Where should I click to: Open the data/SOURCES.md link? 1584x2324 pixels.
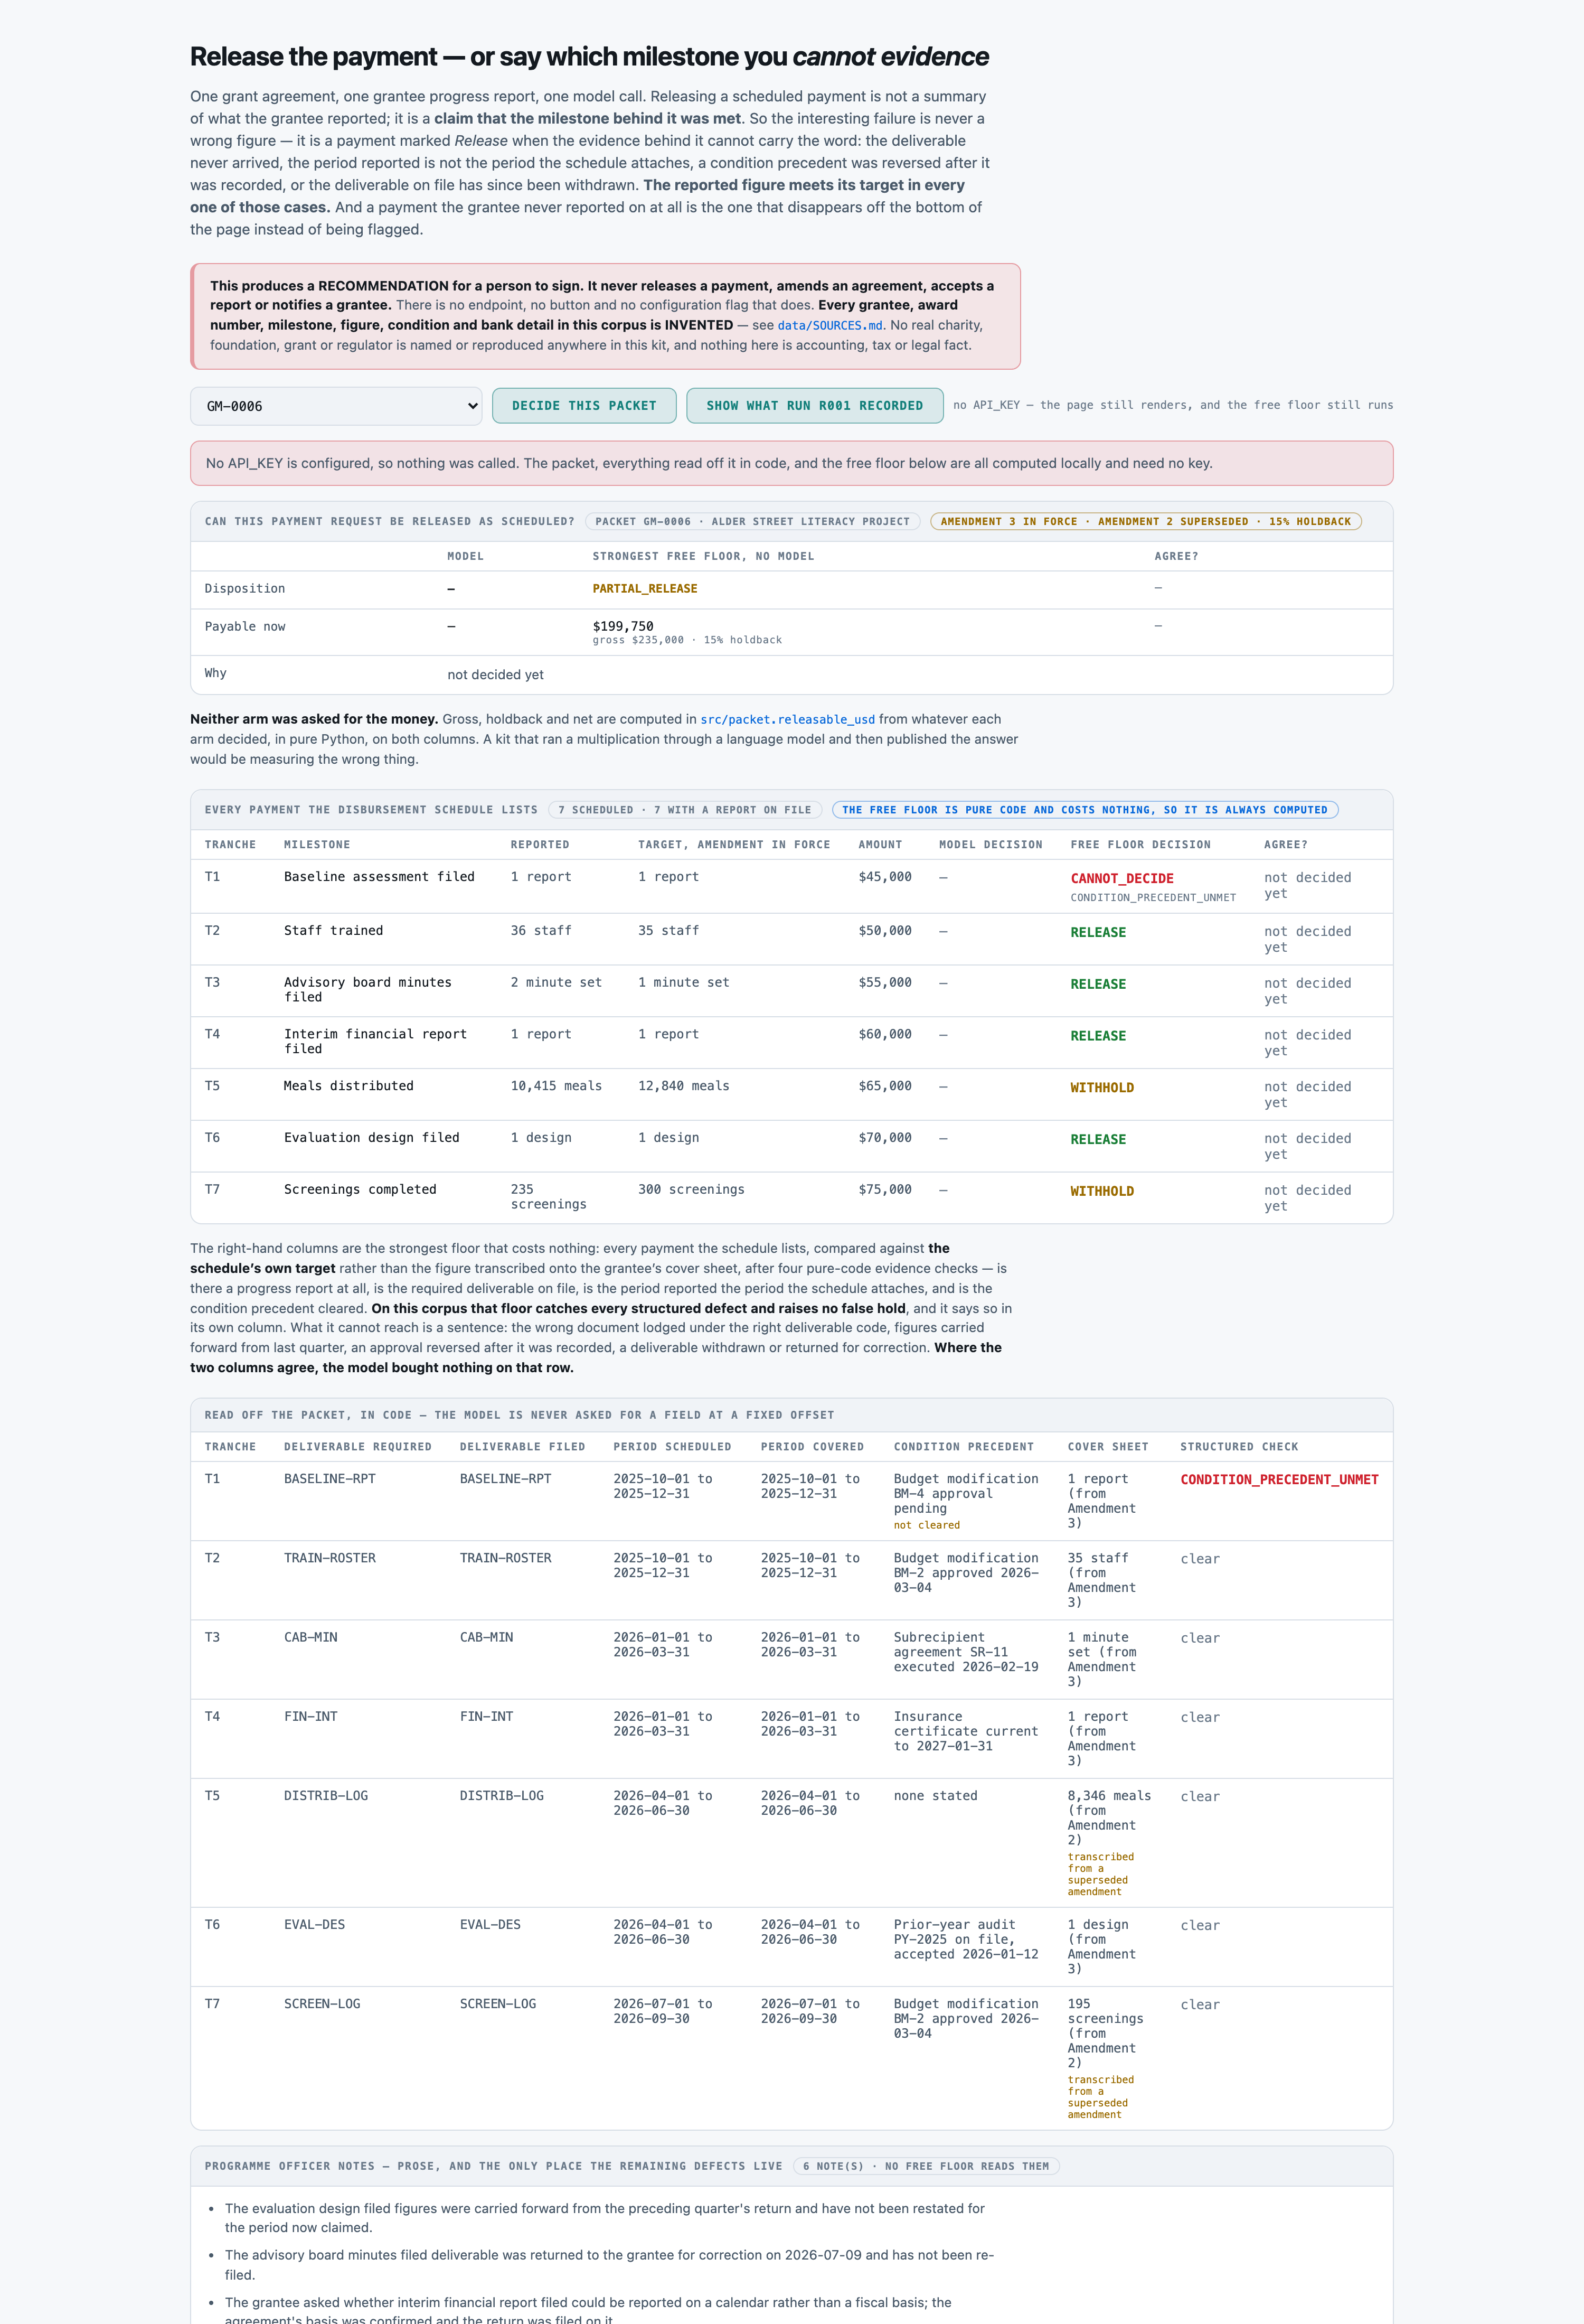click(x=829, y=326)
